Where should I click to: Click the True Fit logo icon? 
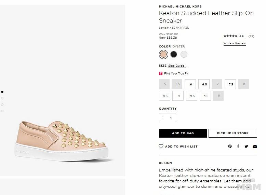(x=161, y=74)
